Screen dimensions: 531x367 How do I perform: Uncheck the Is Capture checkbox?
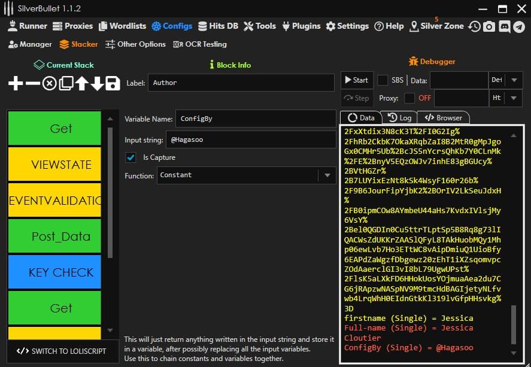[131, 157]
